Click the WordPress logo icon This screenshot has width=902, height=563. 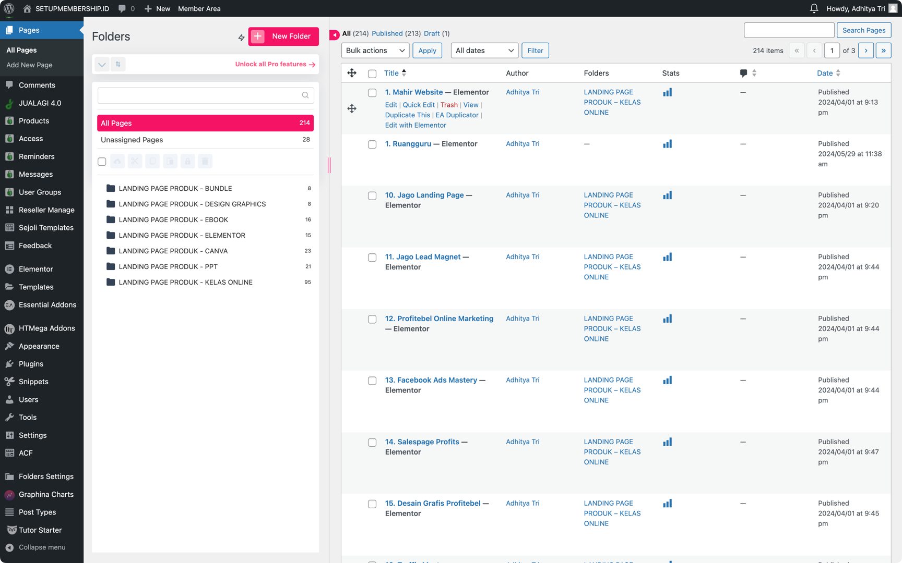(x=9, y=8)
